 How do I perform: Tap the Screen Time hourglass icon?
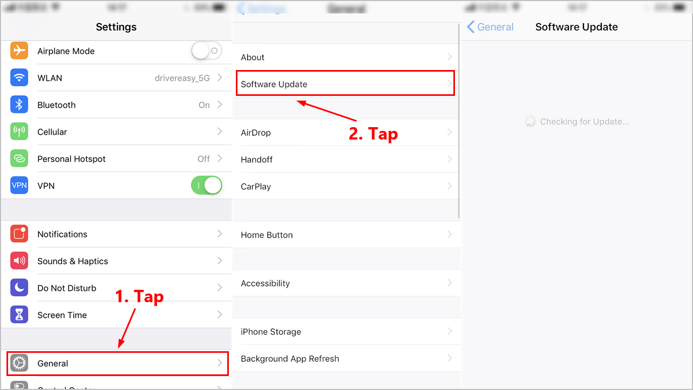[x=19, y=315]
